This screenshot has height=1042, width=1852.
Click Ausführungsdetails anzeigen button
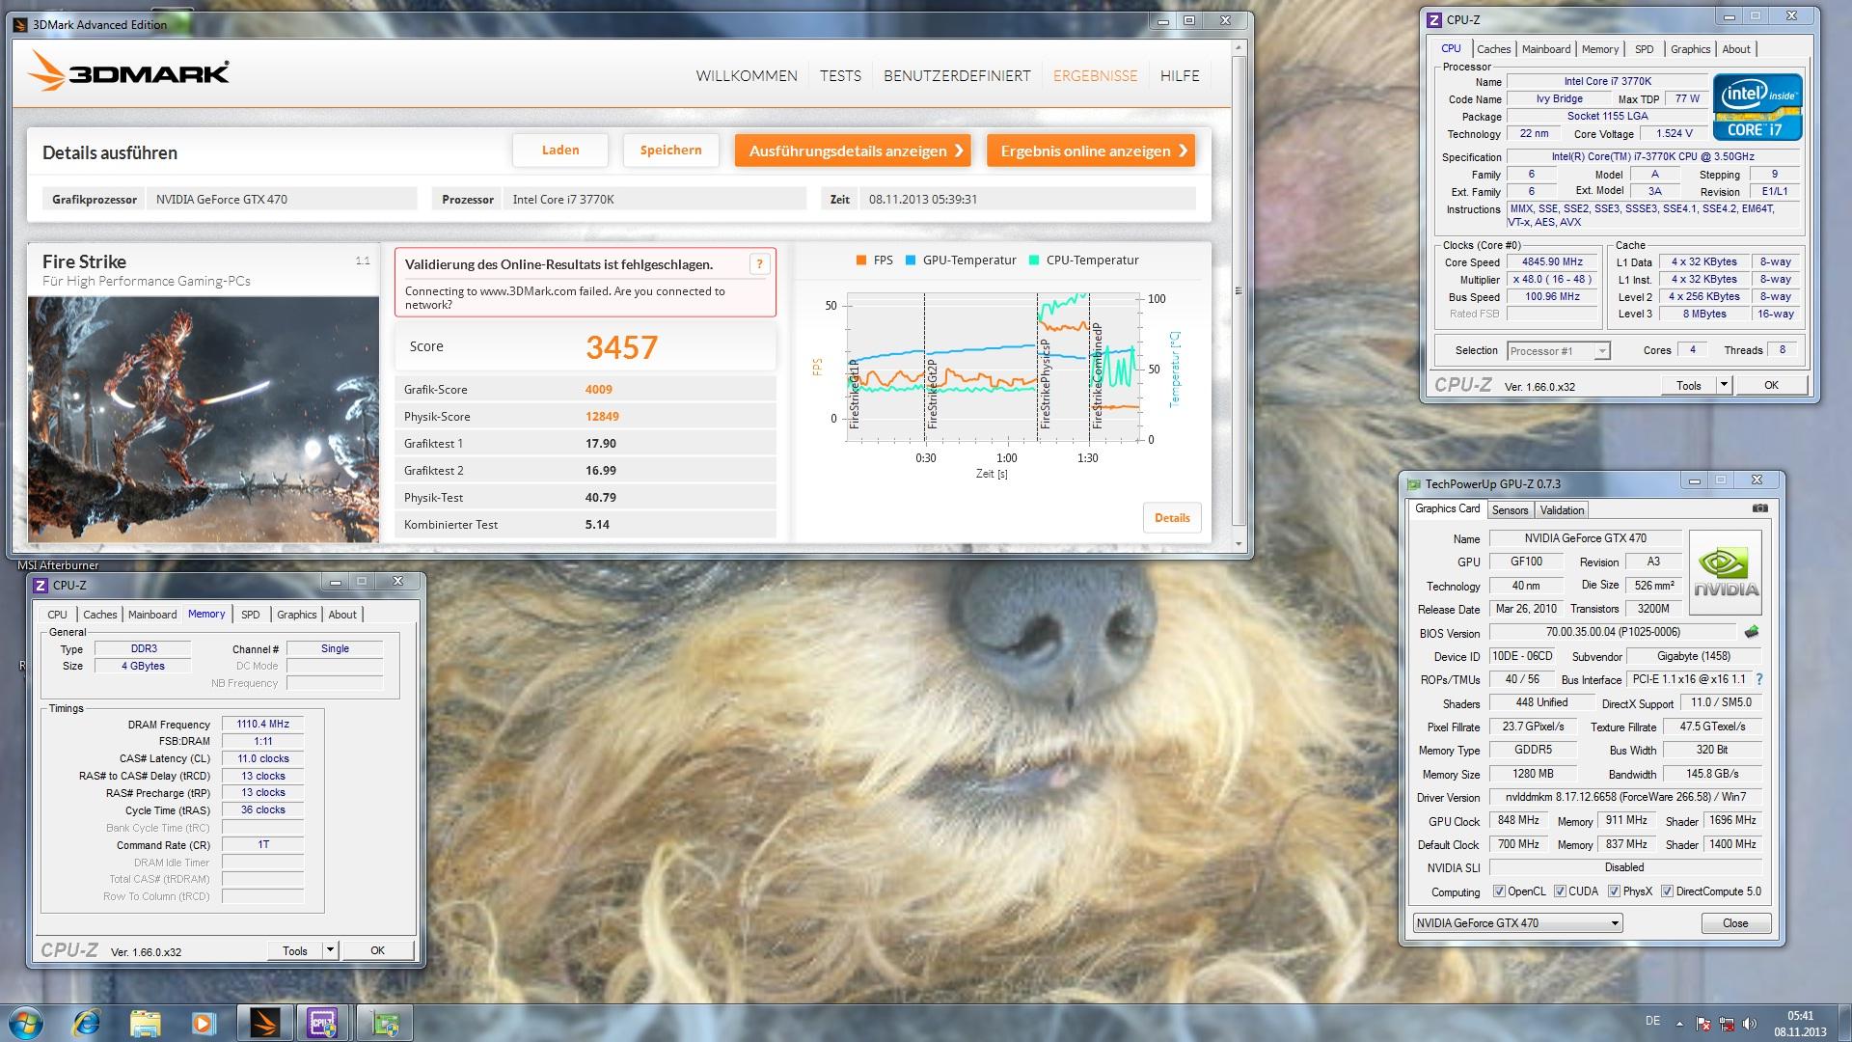pos(853,151)
